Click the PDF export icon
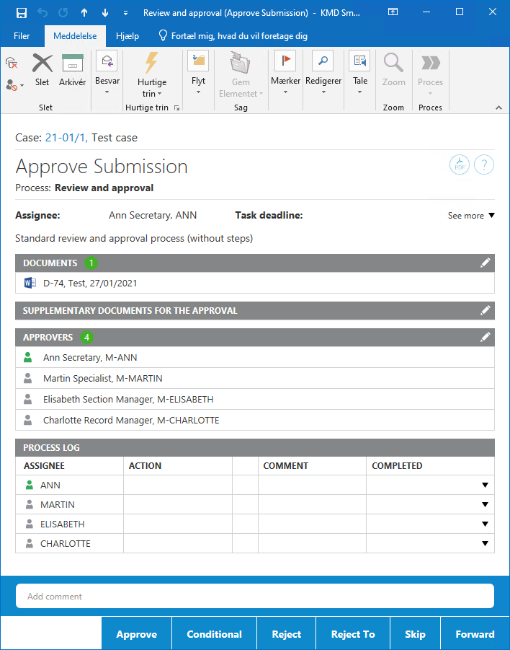This screenshot has width=510, height=650. point(460,165)
